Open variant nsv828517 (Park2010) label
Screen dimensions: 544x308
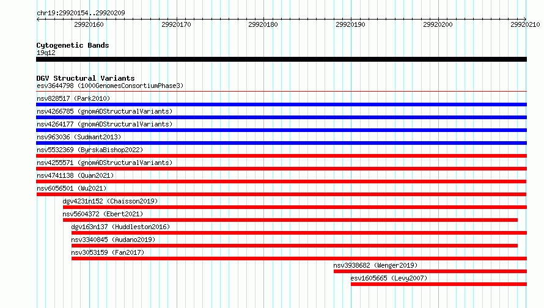point(73,98)
